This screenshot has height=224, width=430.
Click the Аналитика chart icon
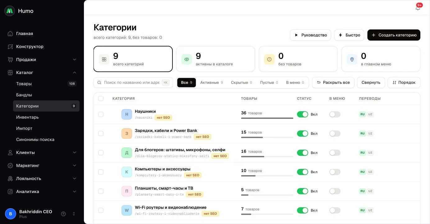10,191
